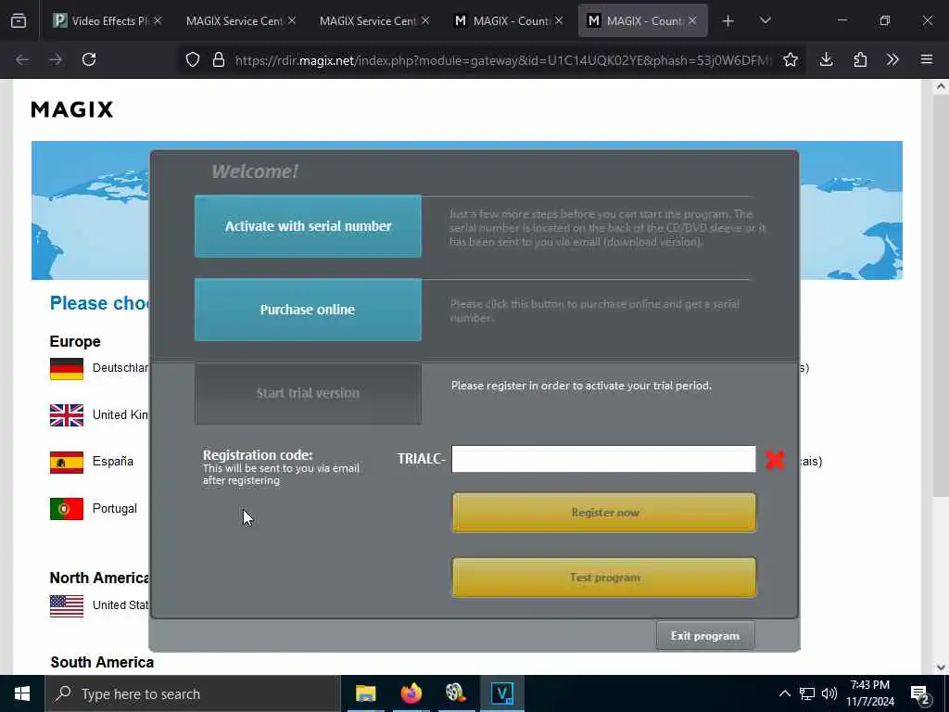Open the film reel app in taskbar
The image size is (949, 712).
coord(456,693)
